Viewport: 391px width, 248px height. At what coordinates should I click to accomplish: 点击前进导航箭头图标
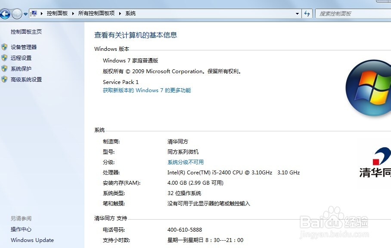point(16,13)
